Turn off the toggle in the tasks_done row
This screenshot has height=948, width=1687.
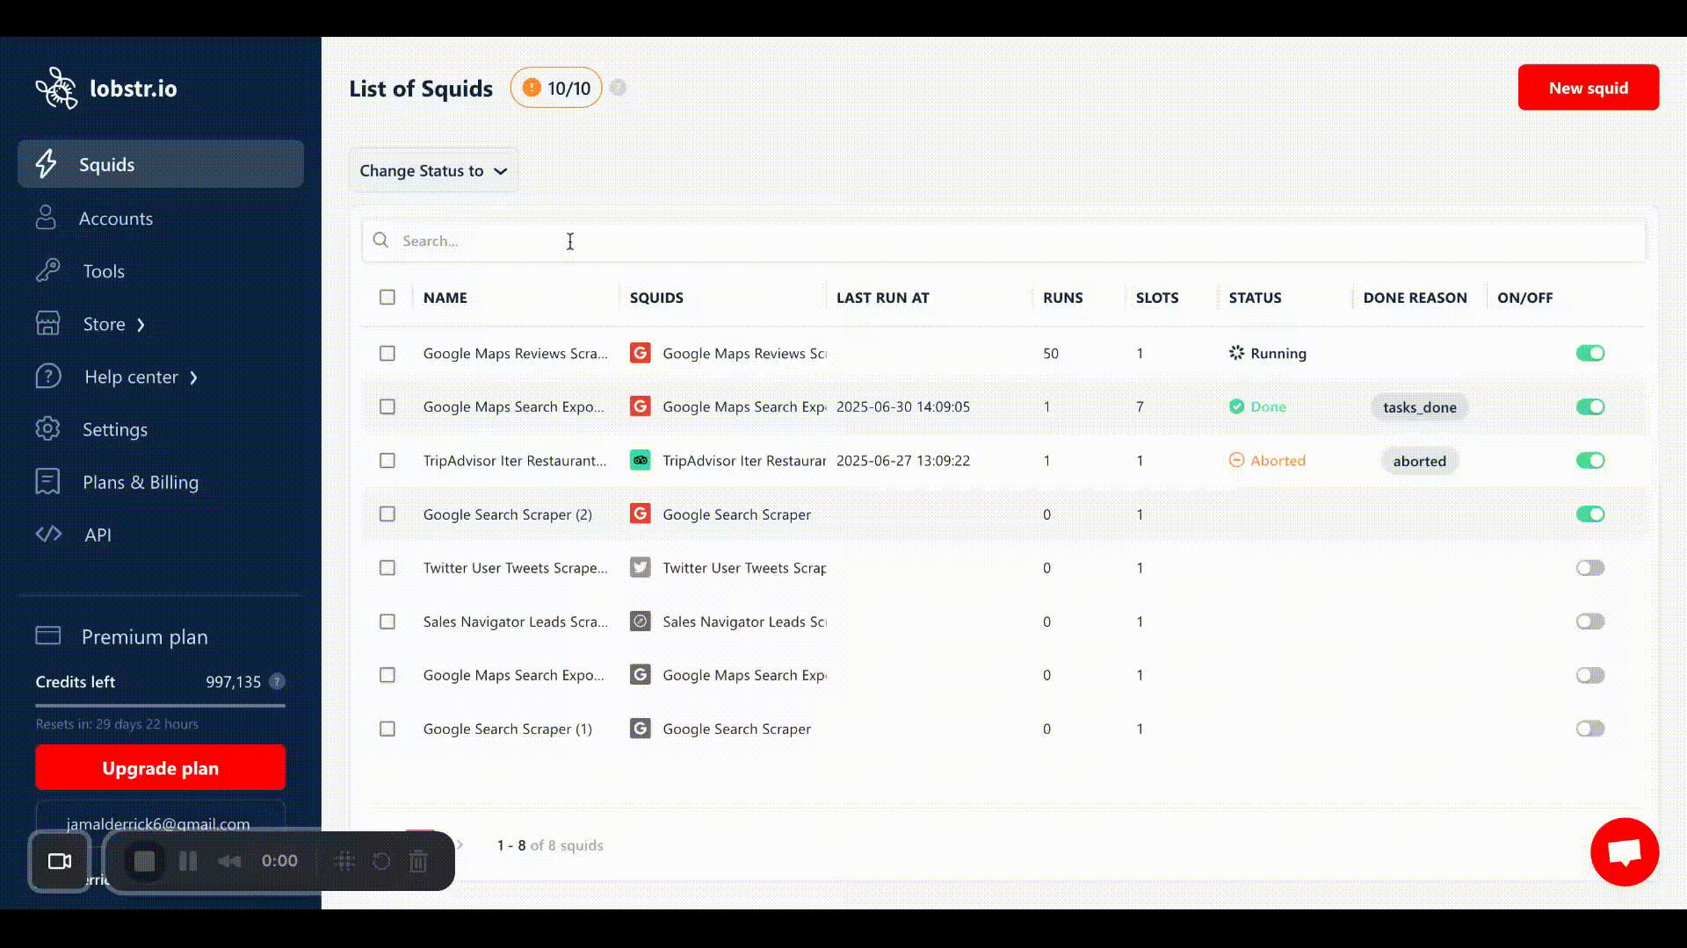point(1590,406)
